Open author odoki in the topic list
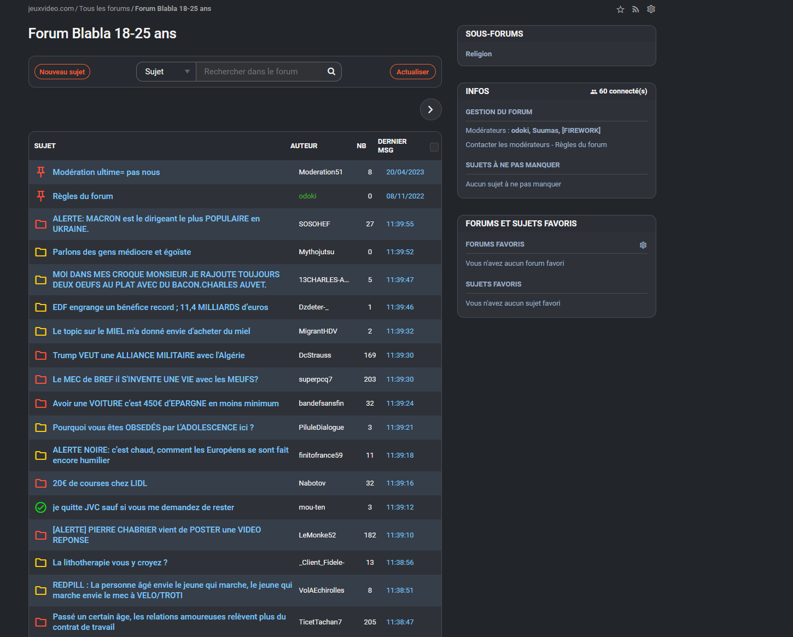The image size is (793, 637). point(307,196)
